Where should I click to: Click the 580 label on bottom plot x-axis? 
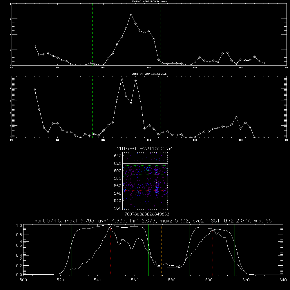click(172, 280)
